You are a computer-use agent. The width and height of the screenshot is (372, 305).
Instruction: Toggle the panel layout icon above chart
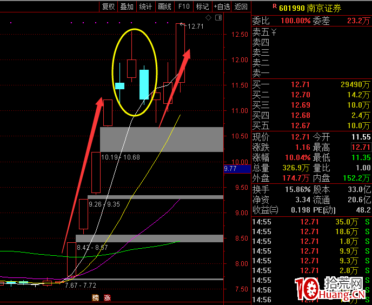[218, 17]
